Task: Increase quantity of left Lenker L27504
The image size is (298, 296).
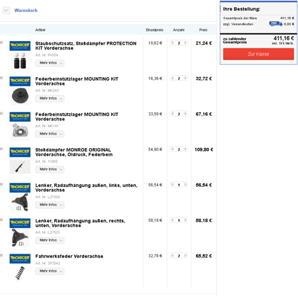Action: click(185, 185)
